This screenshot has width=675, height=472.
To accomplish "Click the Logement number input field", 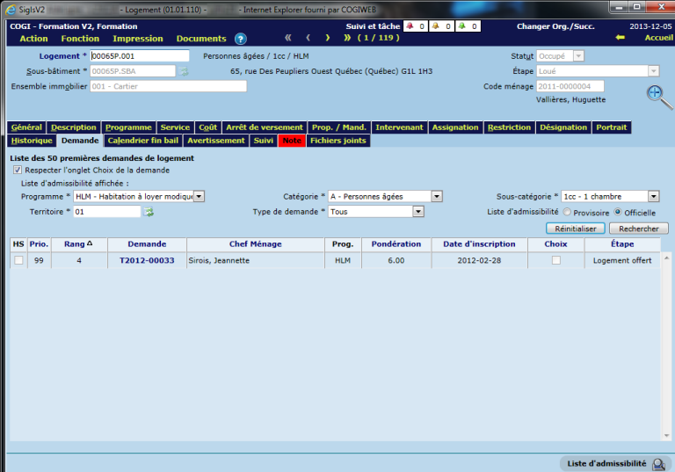I will pyautogui.click(x=140, y=55).
